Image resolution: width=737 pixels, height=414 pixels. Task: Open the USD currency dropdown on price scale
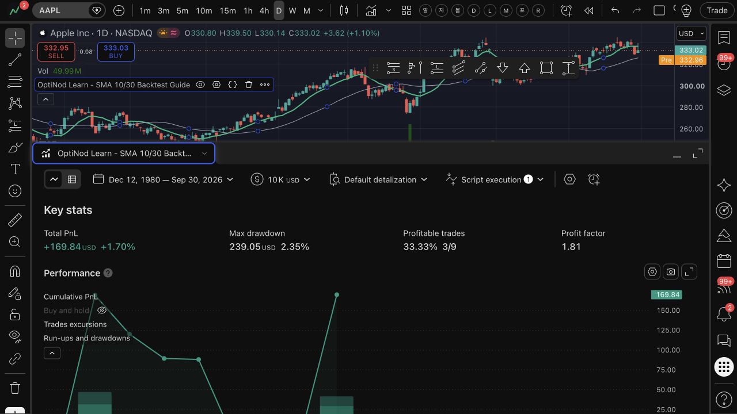pyautogui.click(x=692, y=33)
